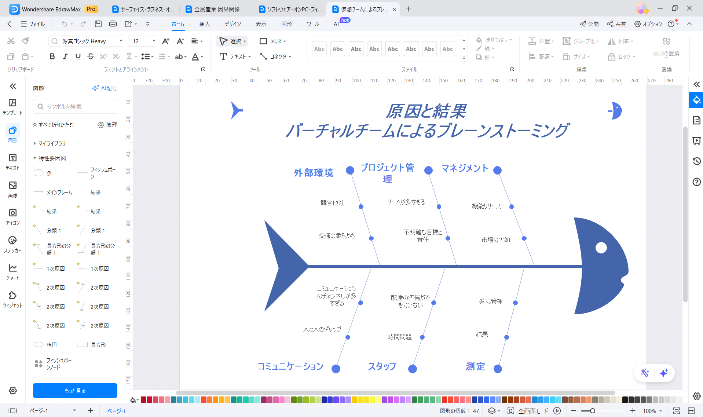Toggle italic text formatting
Screen dimensions: 703x417
pyautogui.click(x=65, y=56)
